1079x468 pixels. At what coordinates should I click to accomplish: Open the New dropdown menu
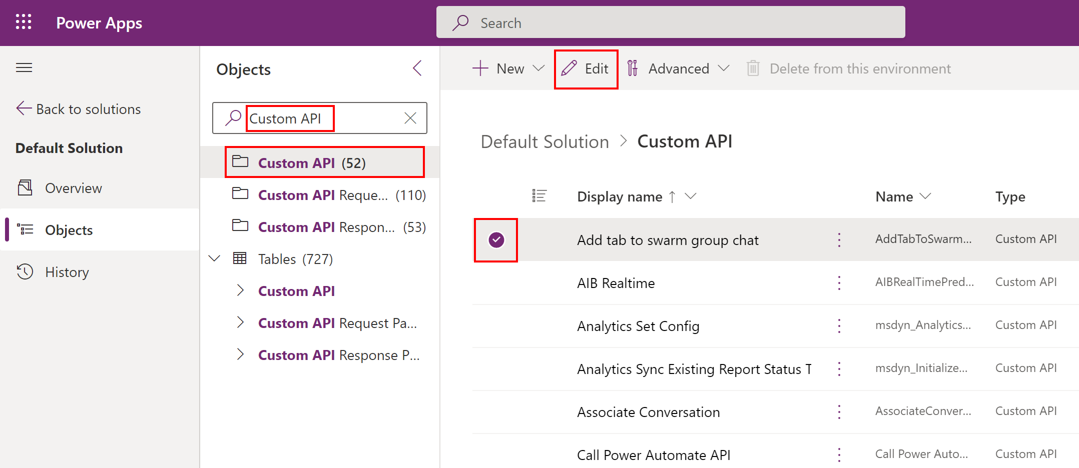(x=538, y=68)
